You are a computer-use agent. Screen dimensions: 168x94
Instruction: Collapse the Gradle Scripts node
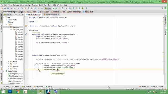click(x=4, y=71)
